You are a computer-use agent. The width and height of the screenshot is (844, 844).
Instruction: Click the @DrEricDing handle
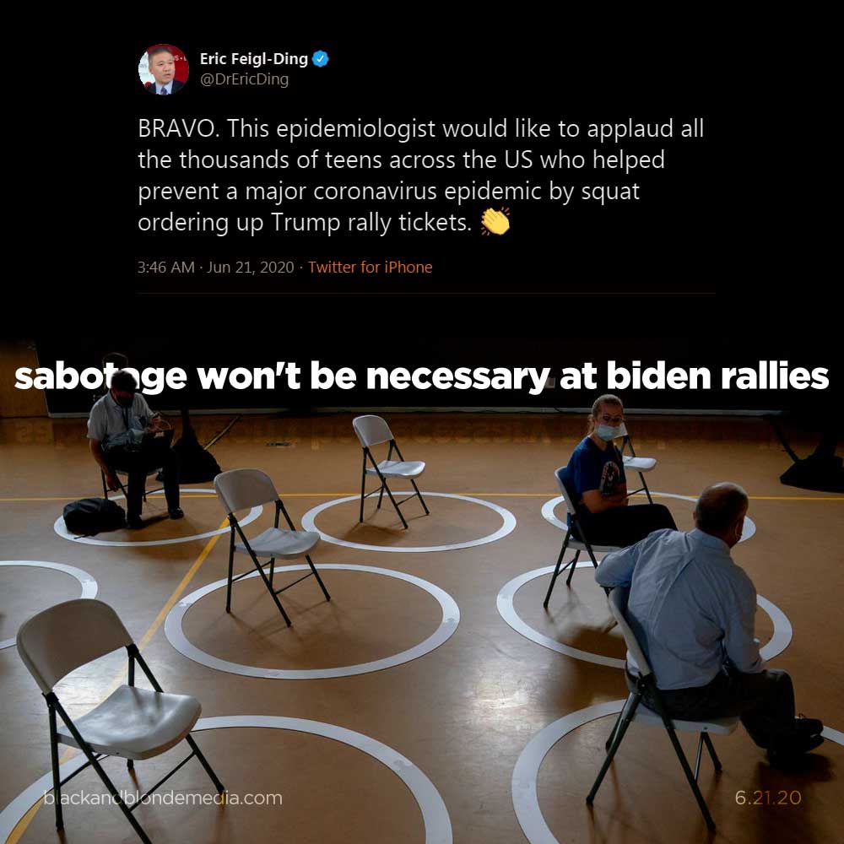[x=244, y=79]
